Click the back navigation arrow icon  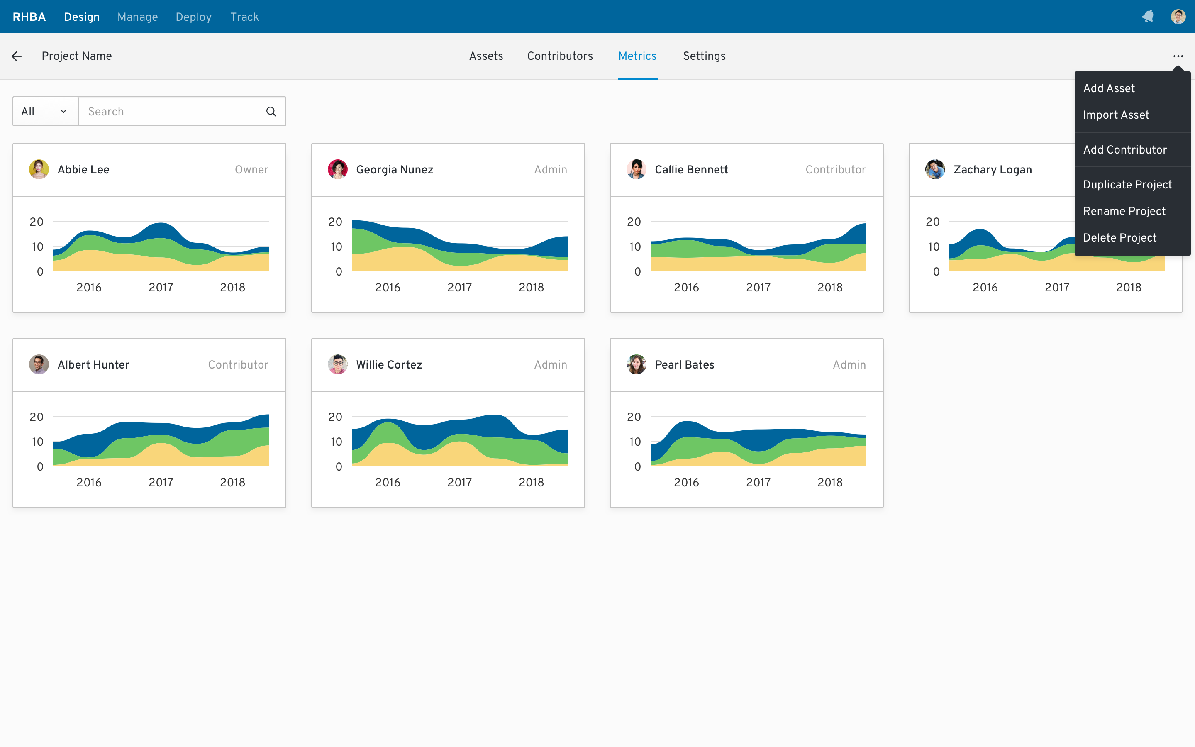coord(16,56)
